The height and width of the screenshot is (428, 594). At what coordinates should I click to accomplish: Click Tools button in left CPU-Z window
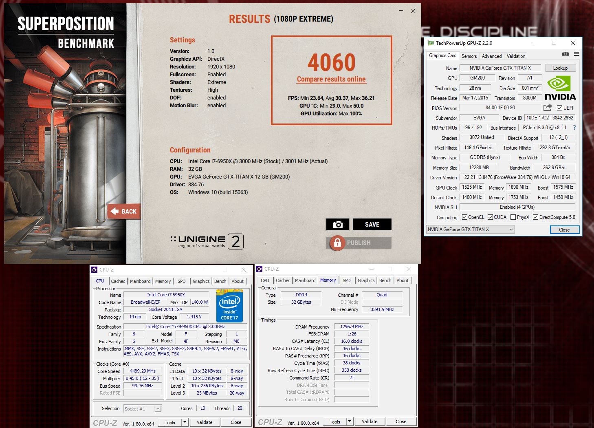click(x=170, y=422)
